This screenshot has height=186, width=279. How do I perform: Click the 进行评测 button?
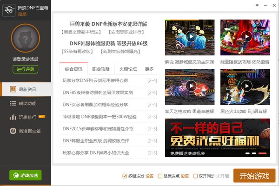pyautogui.click(x=25, y=69)
